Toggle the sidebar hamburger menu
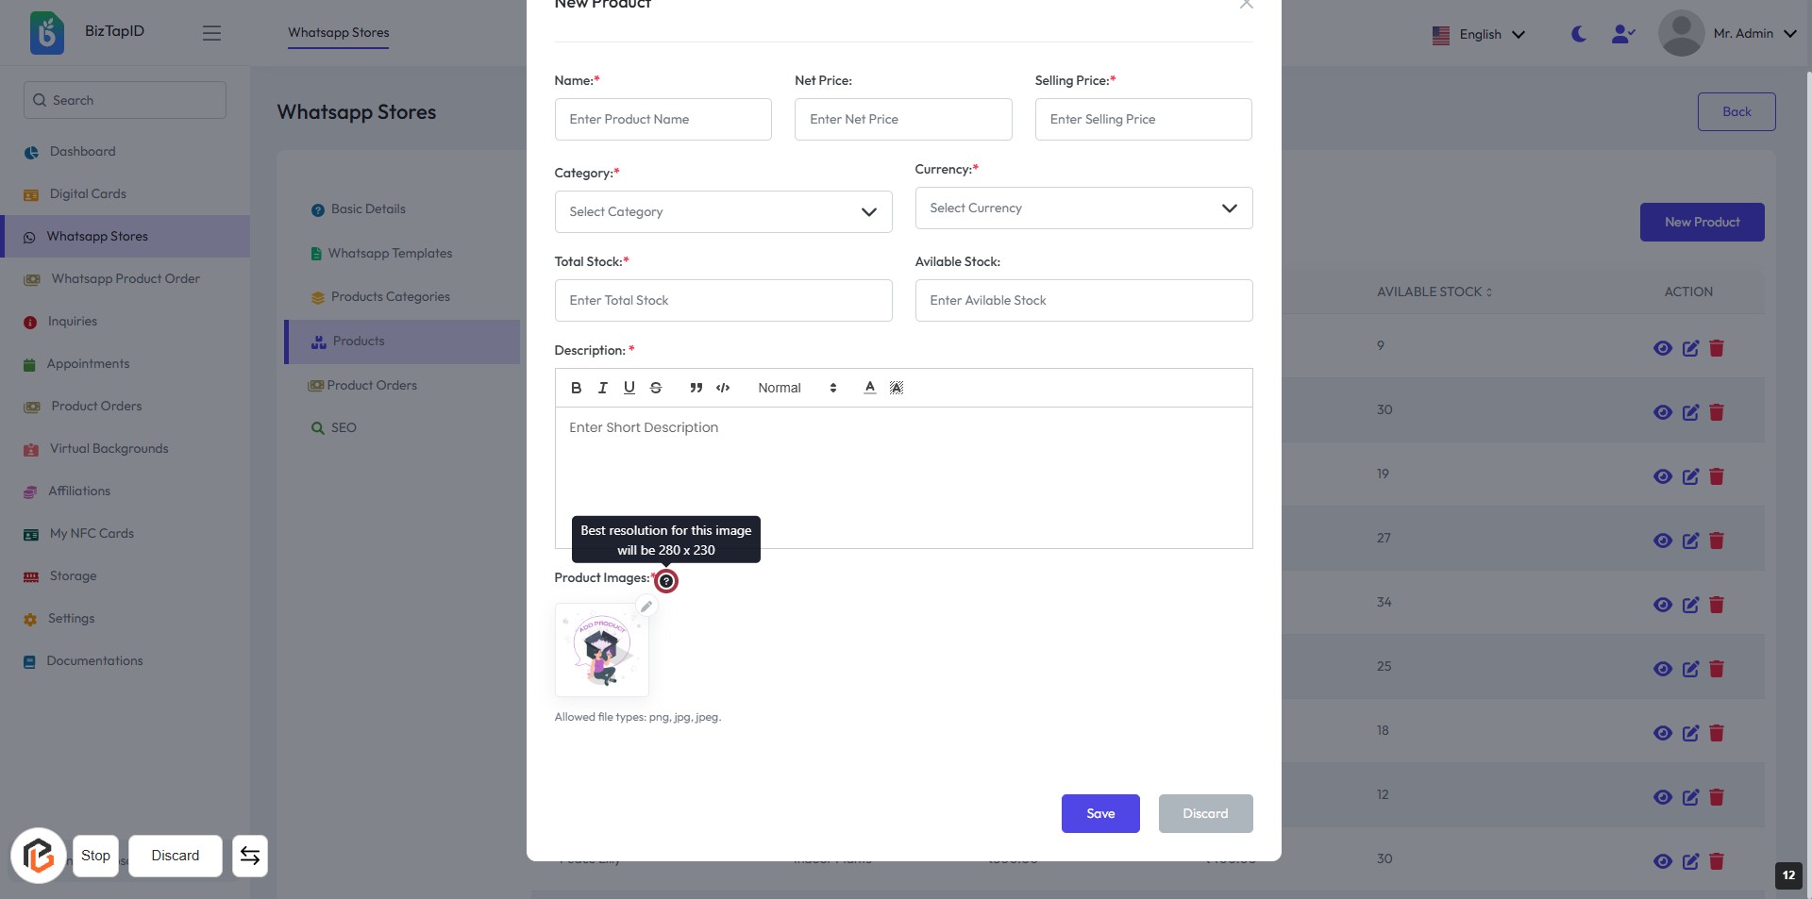This screenshot has width=1812, height=899. point(211,33)
